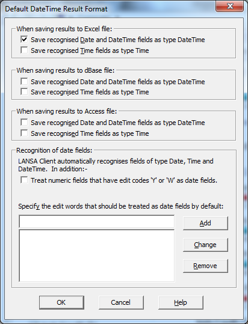The height and width of the screenshot is (324, 248).
Task: Click inside the empty edit words list
Action: tap(96, 255)
